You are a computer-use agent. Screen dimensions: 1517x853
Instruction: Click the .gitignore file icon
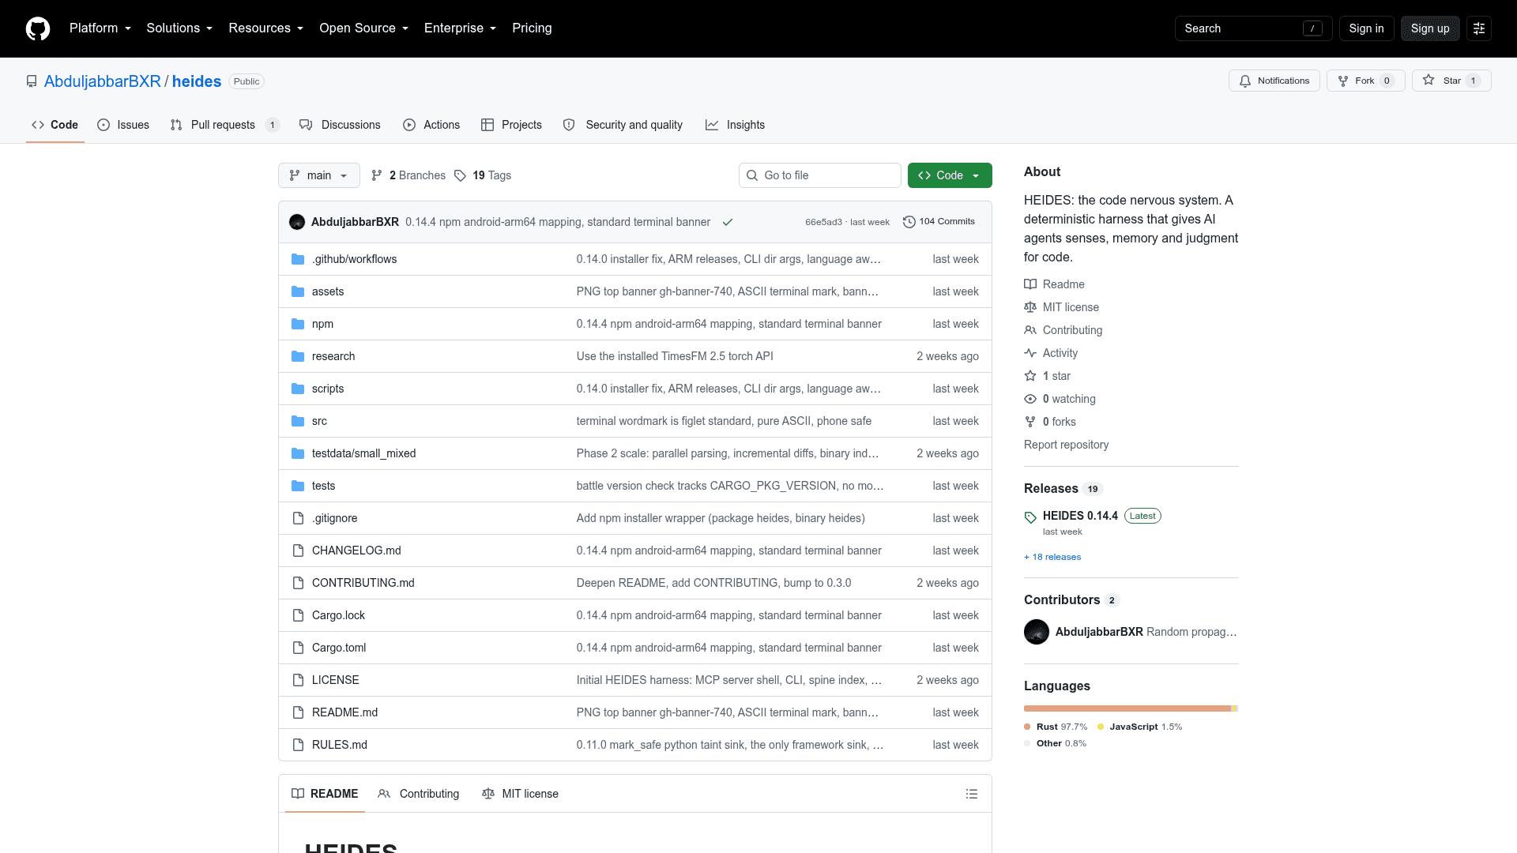click(298, 518)
